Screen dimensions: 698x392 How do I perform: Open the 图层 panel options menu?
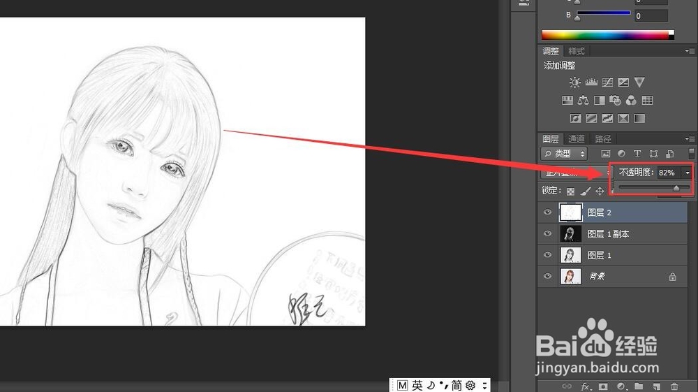[690, 139]
